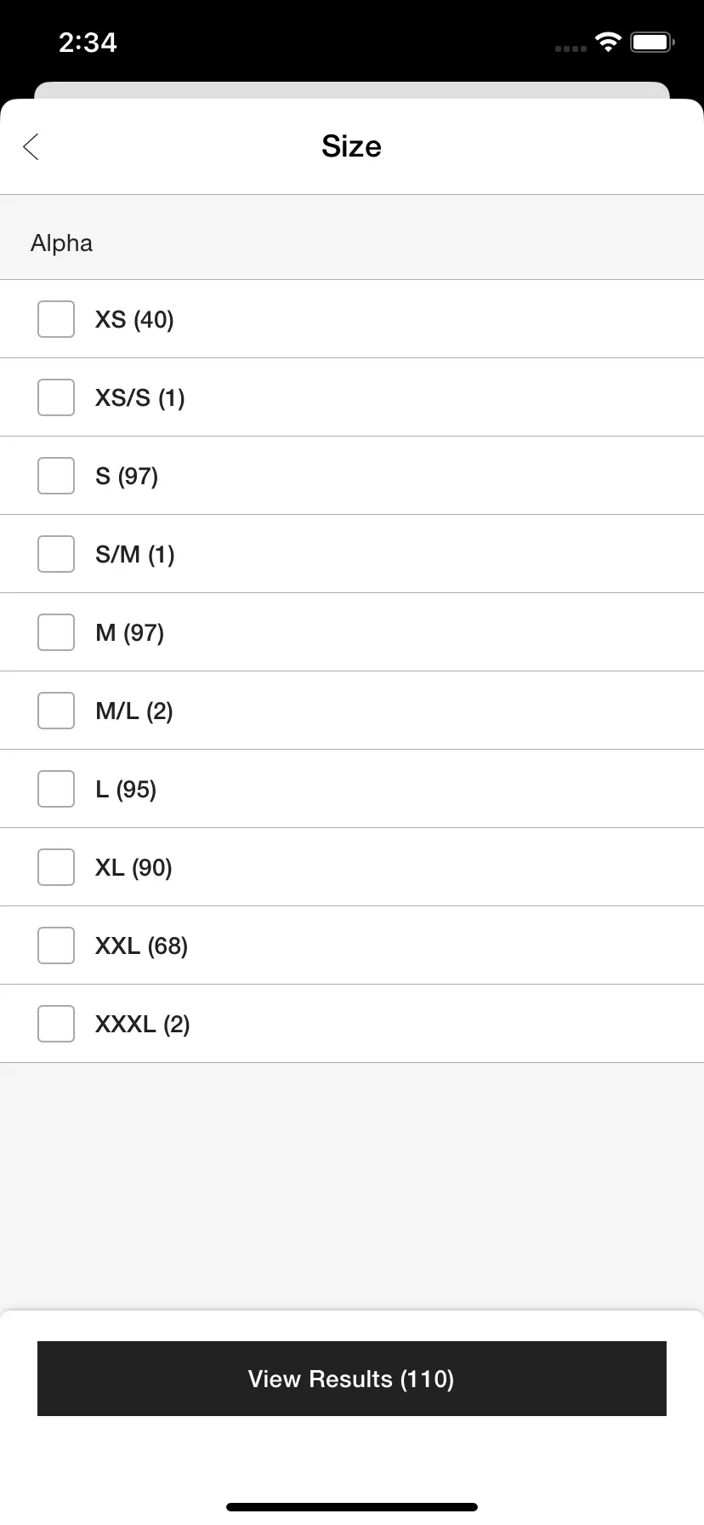This screenshot has height=1525, width=704.
Task: Tap the cellular signal dots icon
Action: [571, 49]
